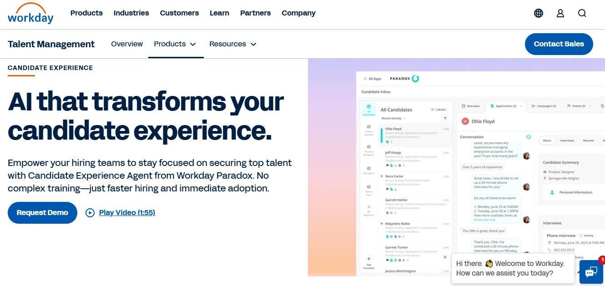Image resolution: width=605 pixels, height=286 pixels.
Task: Click the Personal Information row label
Action: 576,192
